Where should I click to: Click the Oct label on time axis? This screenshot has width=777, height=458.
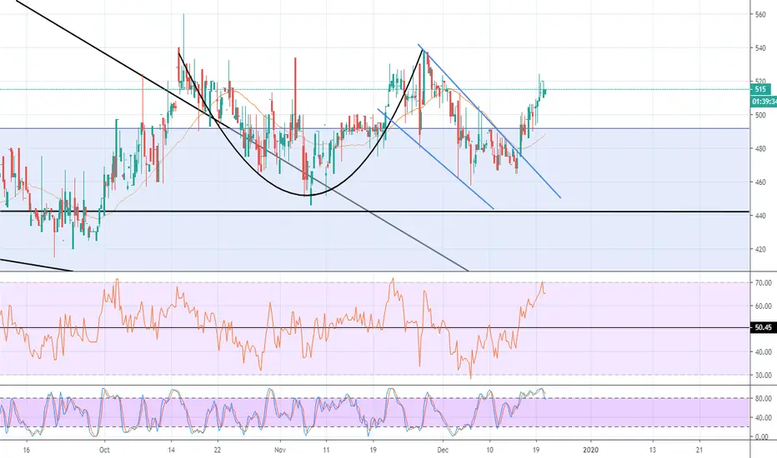104,450
